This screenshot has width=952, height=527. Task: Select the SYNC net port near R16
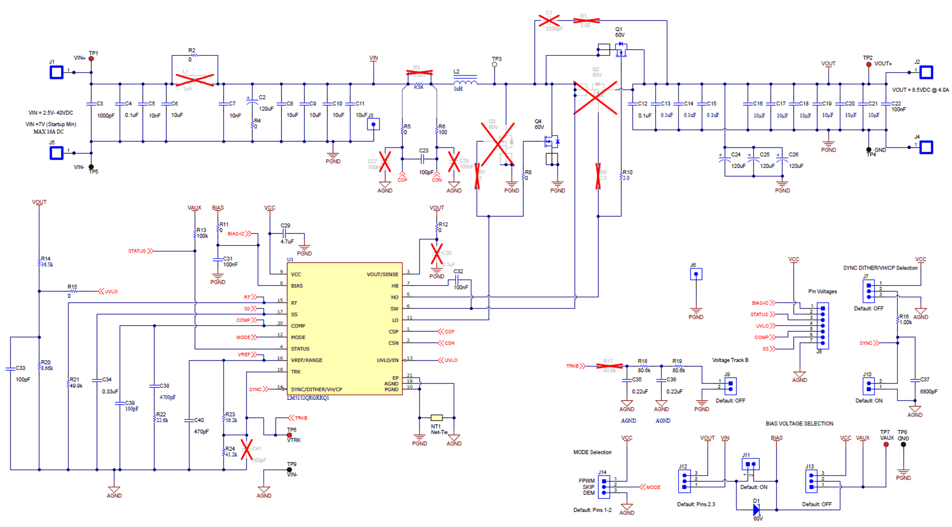click(x=870, y=343)
